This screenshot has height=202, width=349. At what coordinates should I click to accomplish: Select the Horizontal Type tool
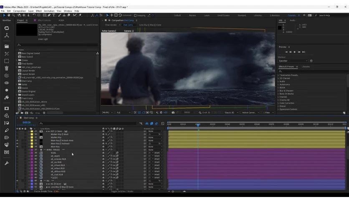tap(53, 15)
